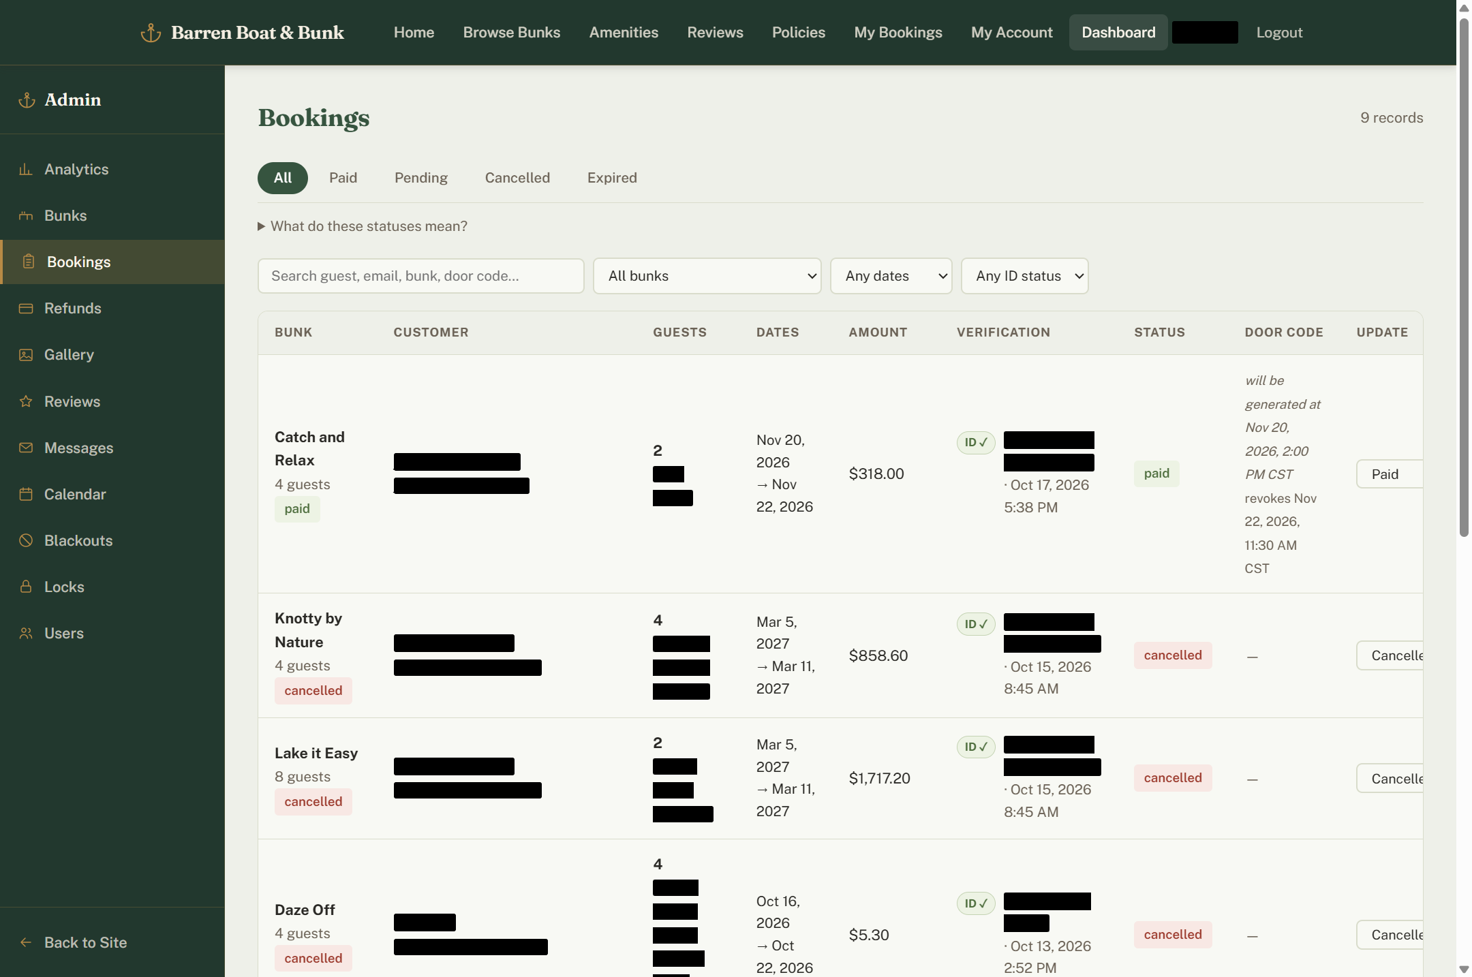Screen dimensions: 1472x977
Task: Open status dropdown for Lake it Easy booking
Action: (x=1390, y=778)
